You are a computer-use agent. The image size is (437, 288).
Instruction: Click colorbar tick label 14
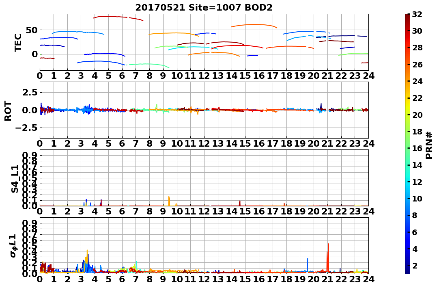point(417,165)
